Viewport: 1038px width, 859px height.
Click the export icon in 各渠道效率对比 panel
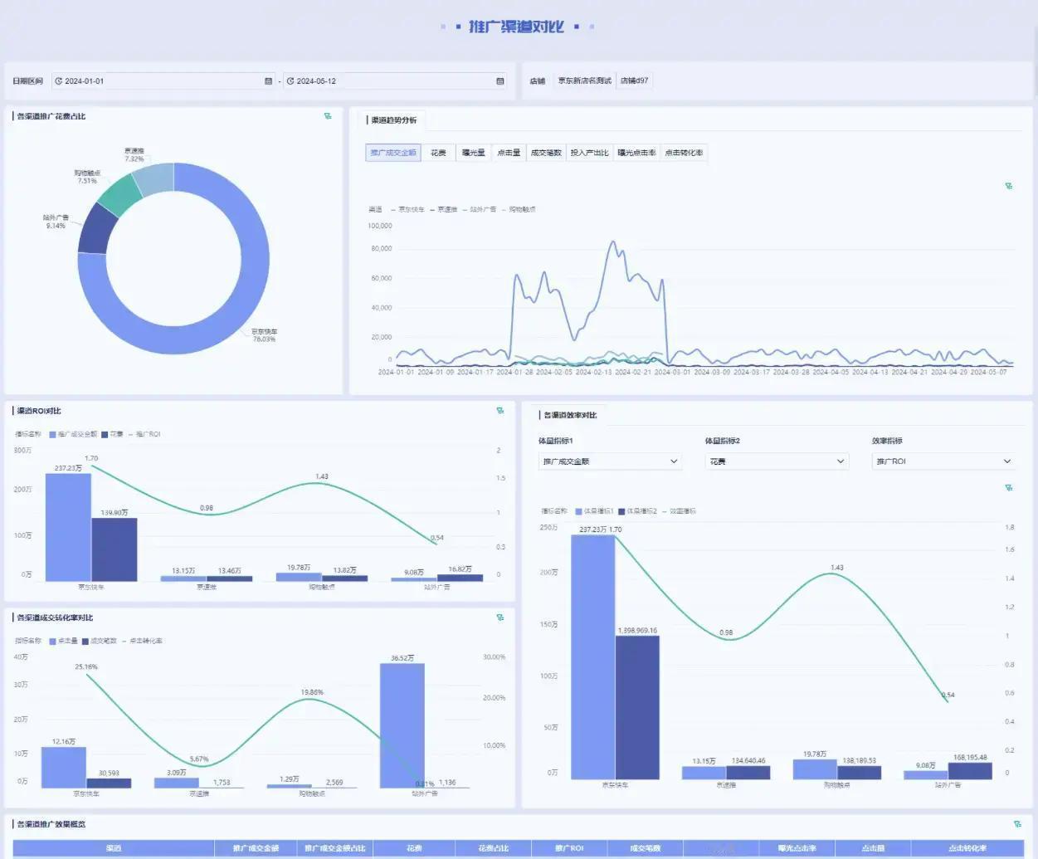(1008, 488)
